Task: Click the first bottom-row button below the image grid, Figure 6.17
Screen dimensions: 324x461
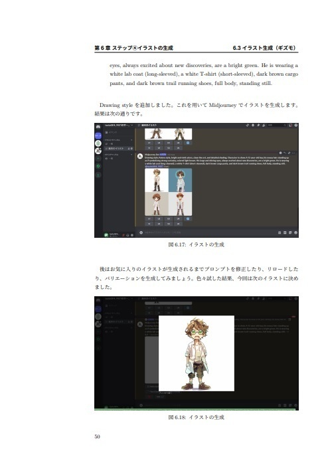Action: click(149, 224)
